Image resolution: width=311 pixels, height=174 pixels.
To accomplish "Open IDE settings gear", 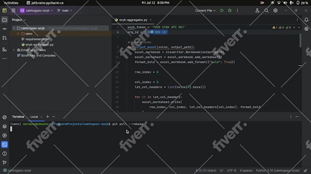I will [275, 10].
